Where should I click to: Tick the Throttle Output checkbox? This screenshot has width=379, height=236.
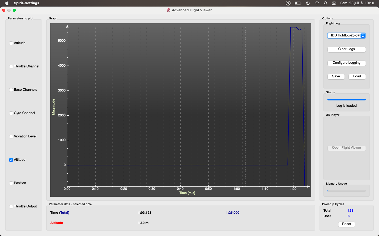(11, 207)
